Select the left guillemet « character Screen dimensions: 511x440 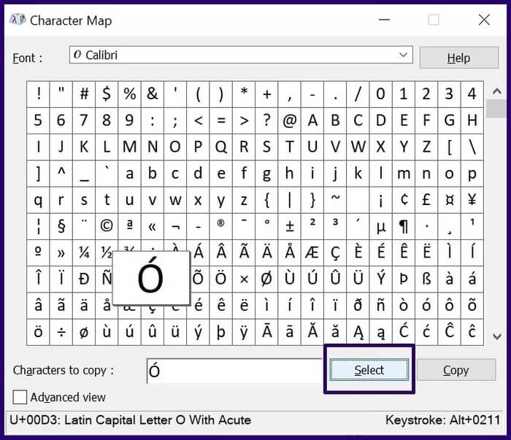pos(152,226)
